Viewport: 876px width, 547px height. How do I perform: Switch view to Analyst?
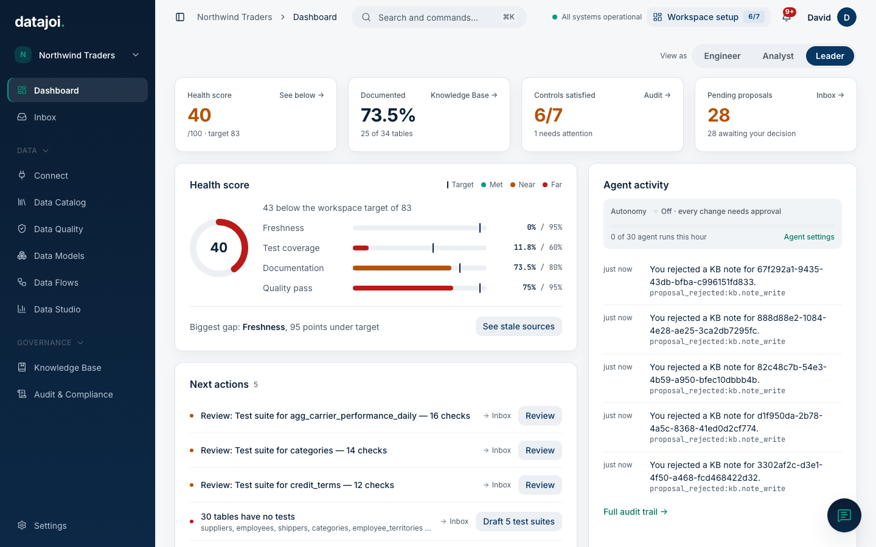point(778,56)
